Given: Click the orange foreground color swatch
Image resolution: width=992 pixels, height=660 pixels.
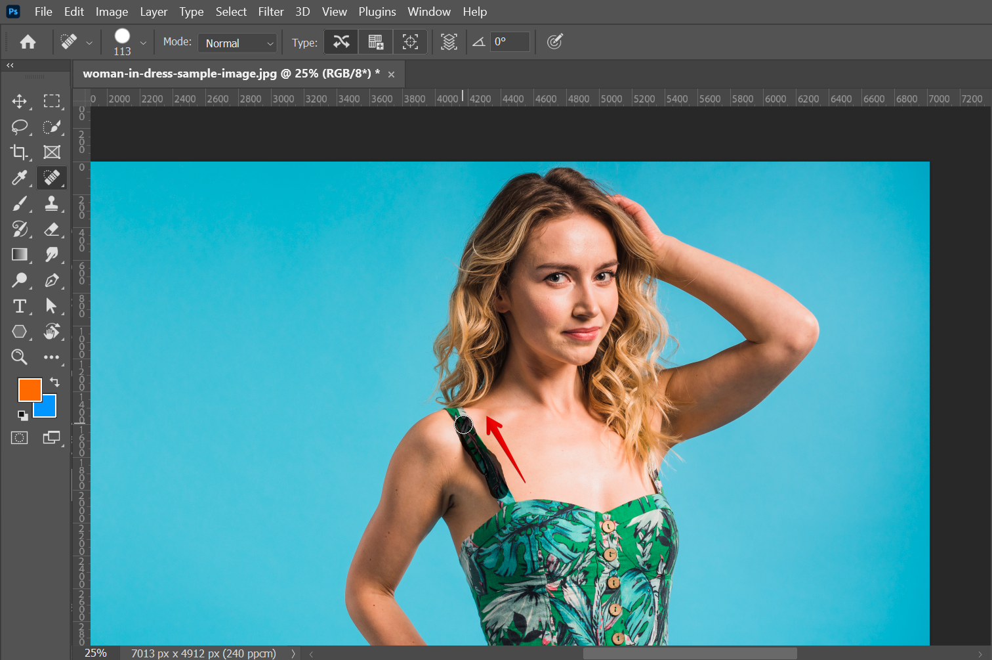Looking at the screenshot, I should 29,389.
